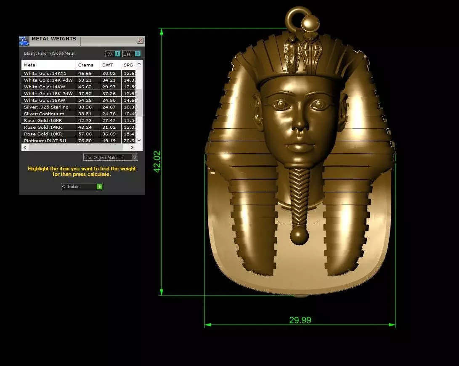
Task: Click the 46.69 grams cell
Action: 88,73
